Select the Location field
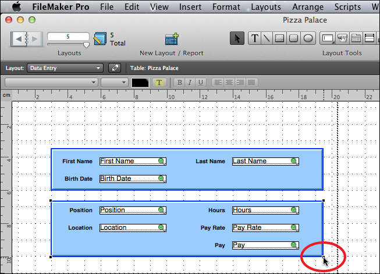The width and height of the screenshot is (380, 274). pos(133,228)
